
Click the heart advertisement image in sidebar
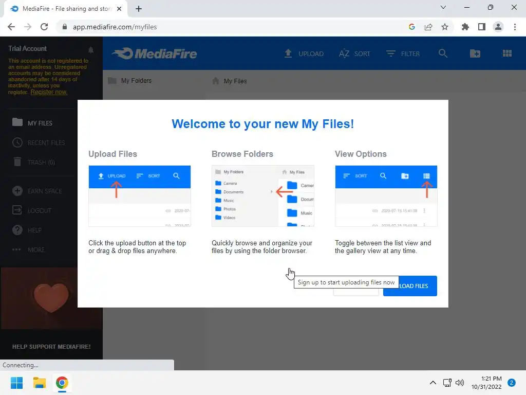51,298
